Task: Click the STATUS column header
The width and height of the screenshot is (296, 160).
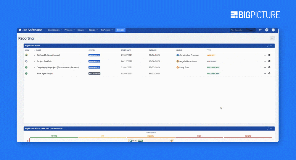Action: 91,50
